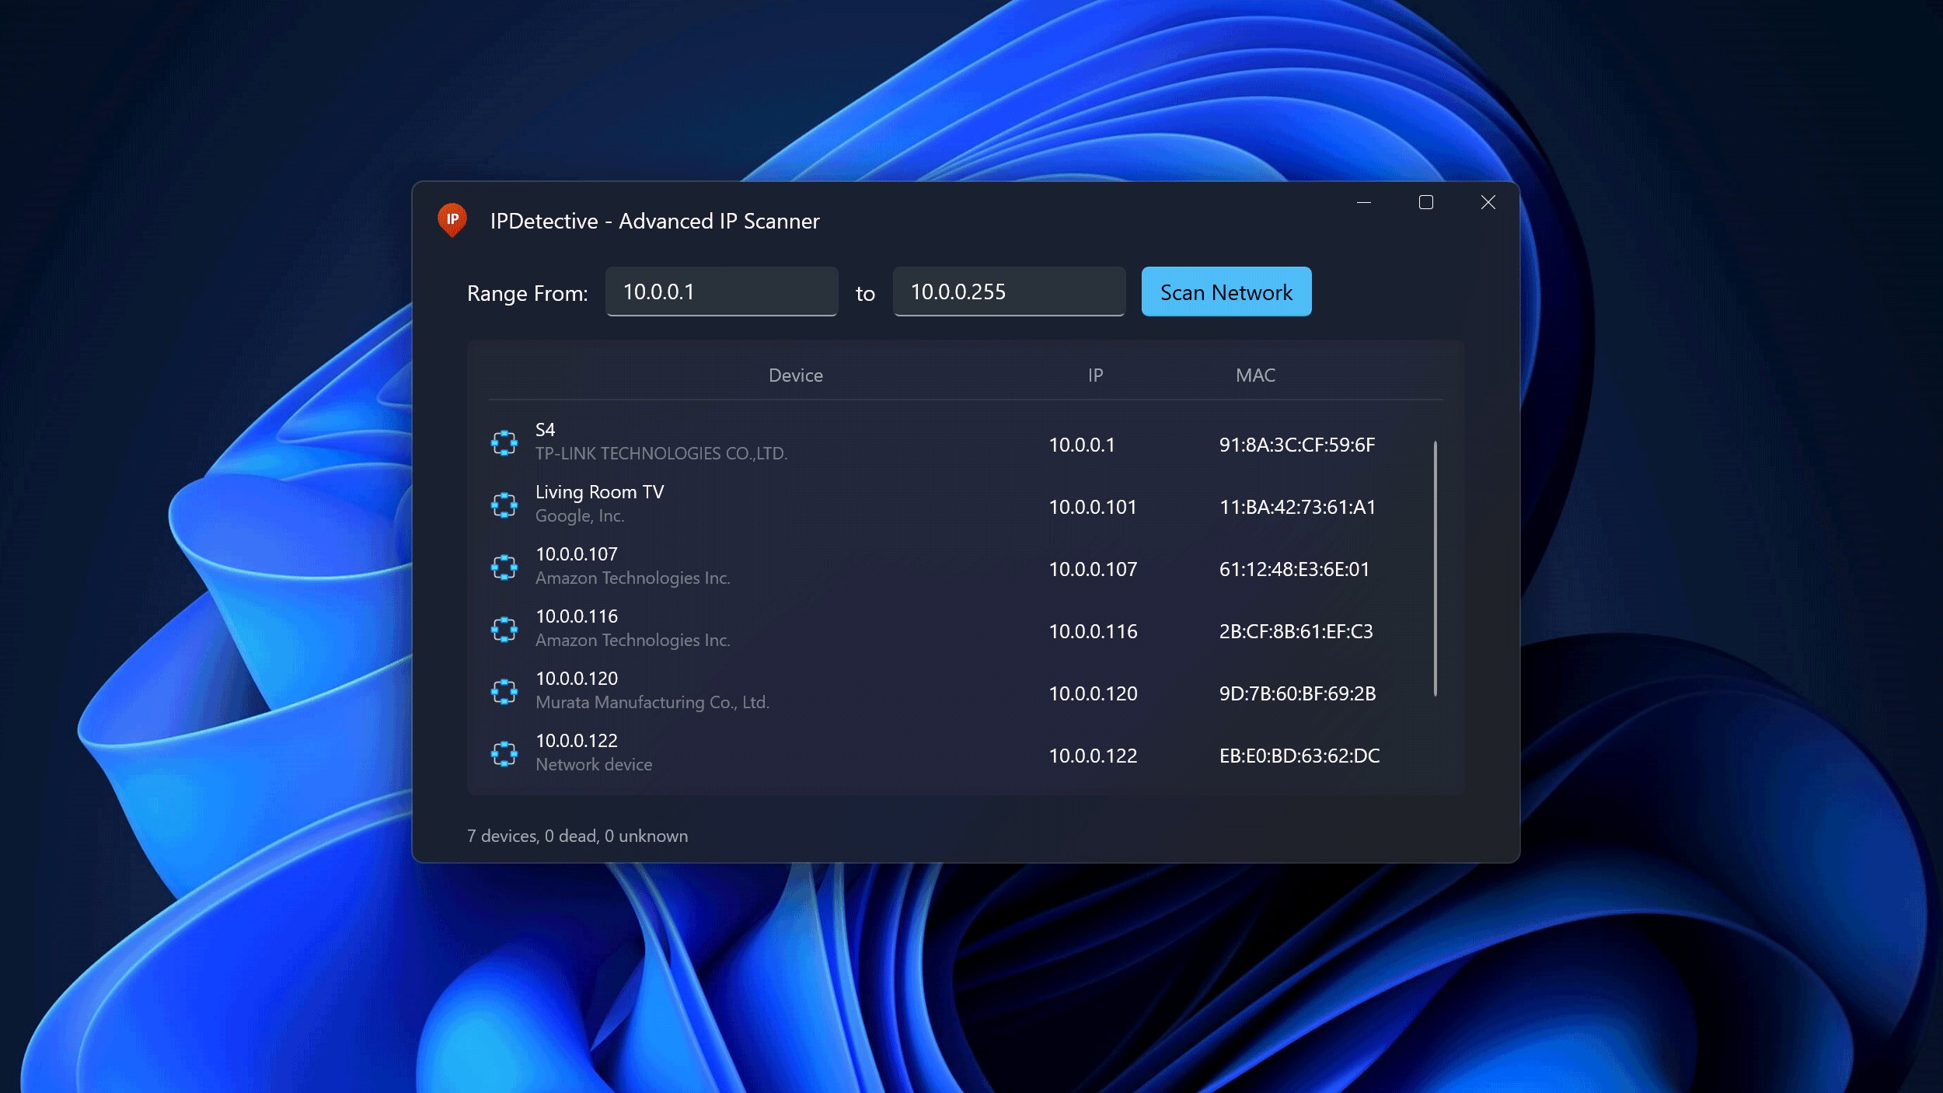Sort by the Device column header

[795, 375]
